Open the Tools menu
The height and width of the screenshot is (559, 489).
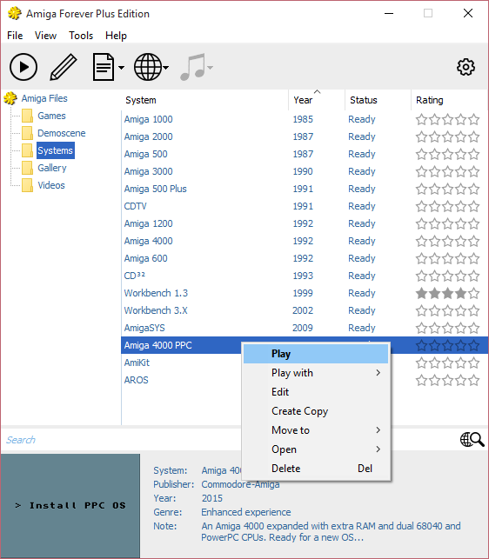[81, 36]
